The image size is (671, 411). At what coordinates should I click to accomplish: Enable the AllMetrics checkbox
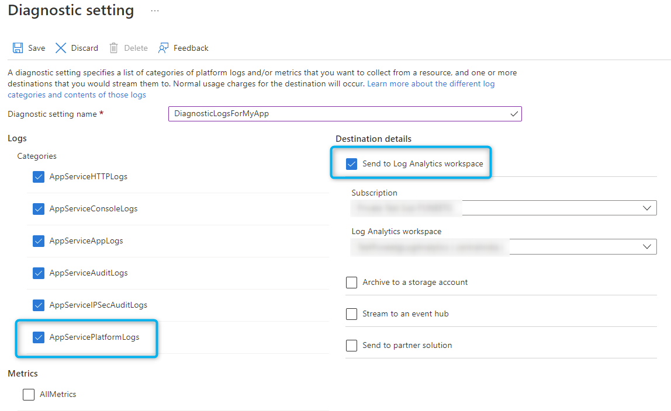[29, 394]
